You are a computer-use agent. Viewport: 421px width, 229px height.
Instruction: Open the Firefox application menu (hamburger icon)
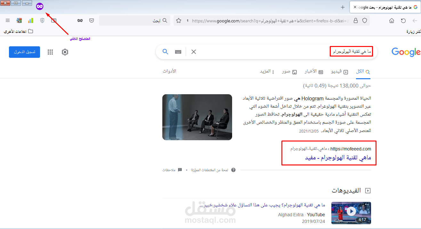click(8, 20)
